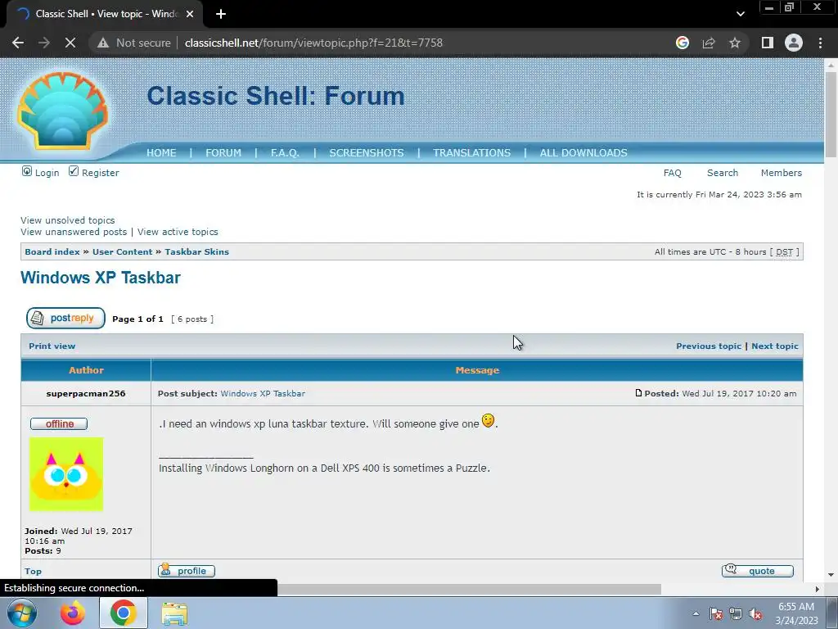
Task: Open a new tab with plus button
Action: tap(221, 14)
